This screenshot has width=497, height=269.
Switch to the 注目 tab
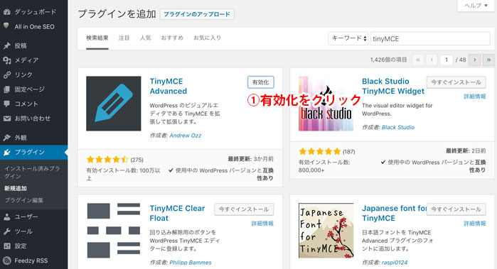[x=124, y=38]
